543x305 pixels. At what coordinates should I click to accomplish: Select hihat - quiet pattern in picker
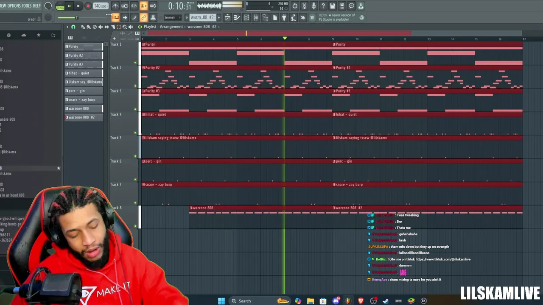click(84, 73)
